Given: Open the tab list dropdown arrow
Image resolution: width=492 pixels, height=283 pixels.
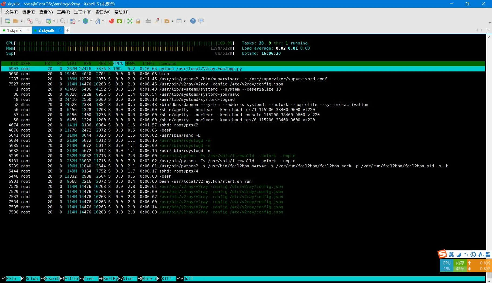Looking at the screenshot, I should click(x=489, y=30).
